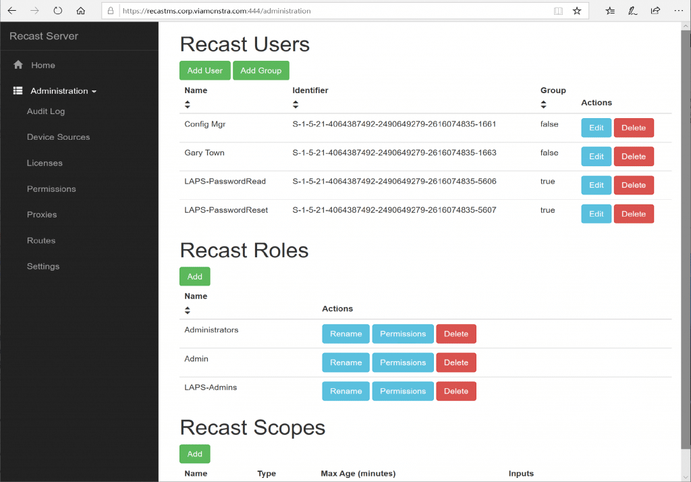The image size is (691, 482).
Task: Reload the page with the refresh icon
Action: (58, 11)
